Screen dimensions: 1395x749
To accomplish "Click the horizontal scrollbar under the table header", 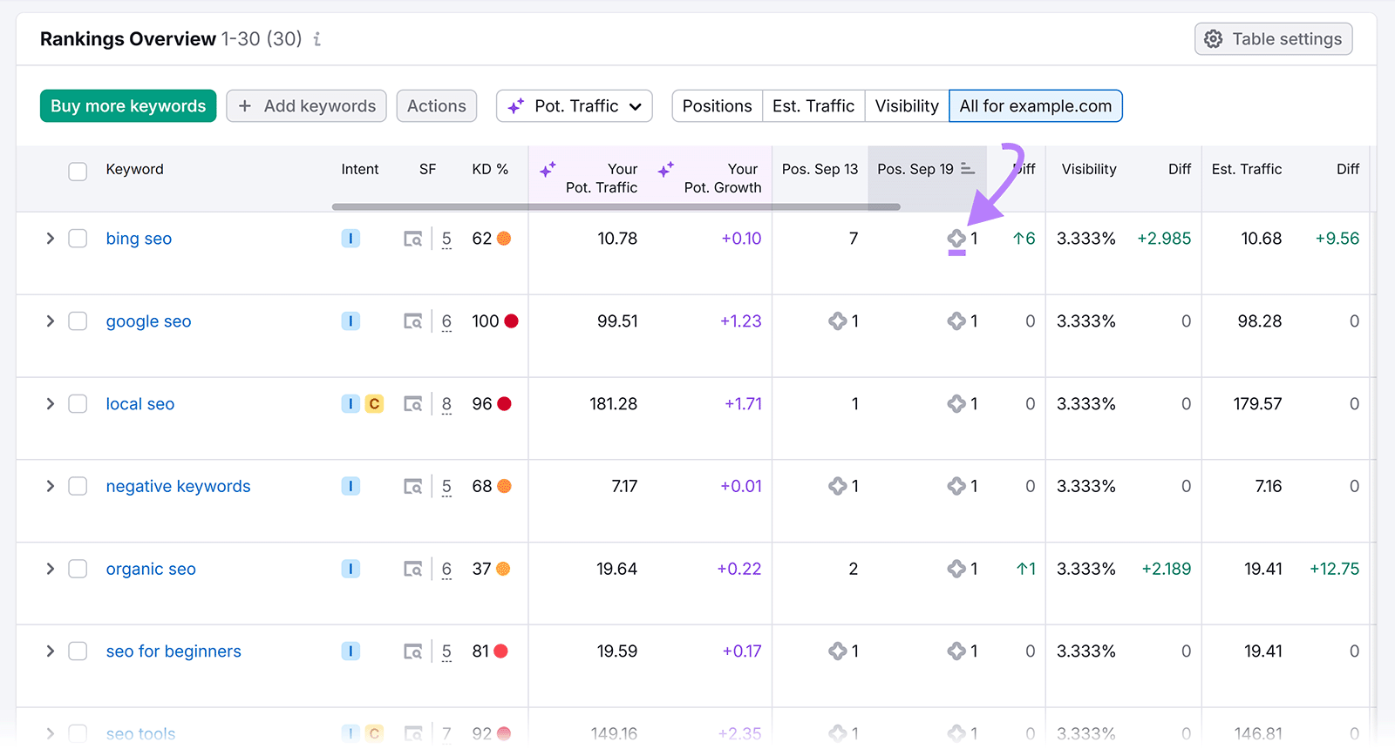I will click(616, 207).
